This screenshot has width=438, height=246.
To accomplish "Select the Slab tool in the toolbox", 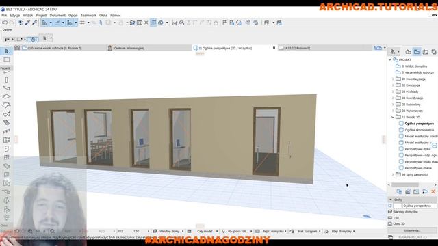I will [7, 97].
